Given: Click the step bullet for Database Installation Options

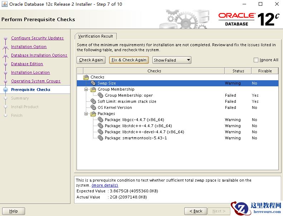Looking at the screenshot, I should (x=6, y=55).
